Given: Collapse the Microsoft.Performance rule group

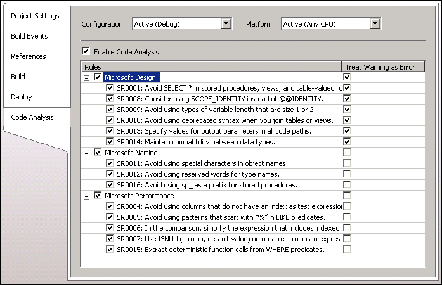Looking at the screenshot, I should pos(86,196).
